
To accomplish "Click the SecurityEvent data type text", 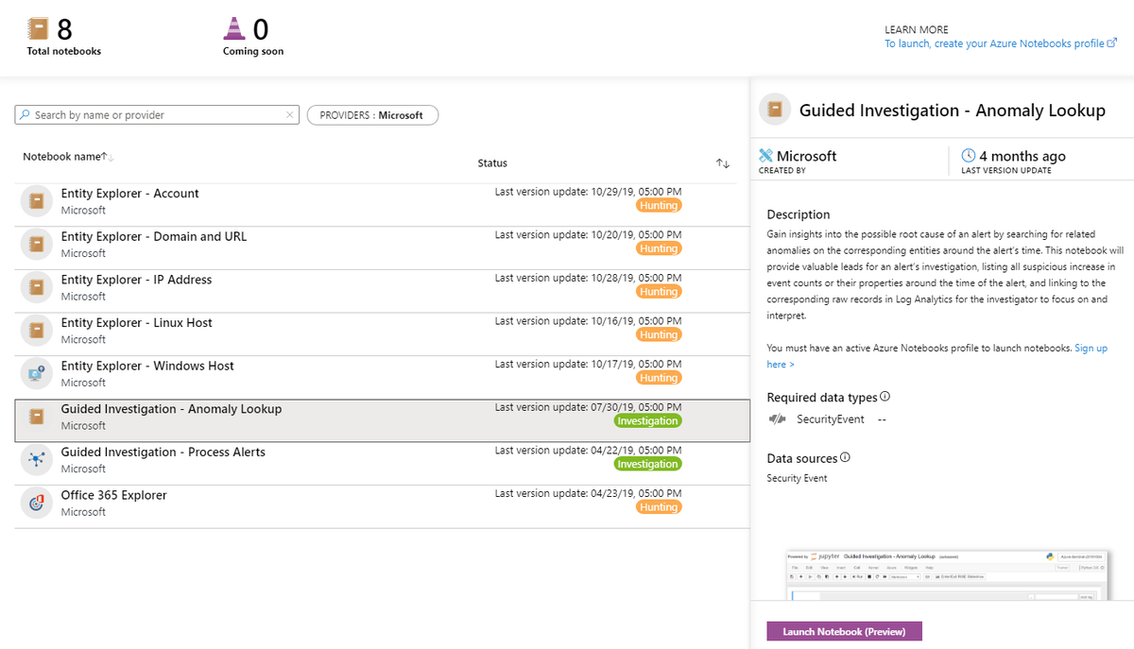I will [x=831, y=419].
